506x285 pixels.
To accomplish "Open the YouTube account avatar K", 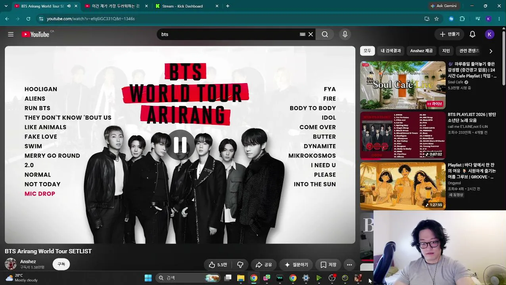I will click(489, 34).
